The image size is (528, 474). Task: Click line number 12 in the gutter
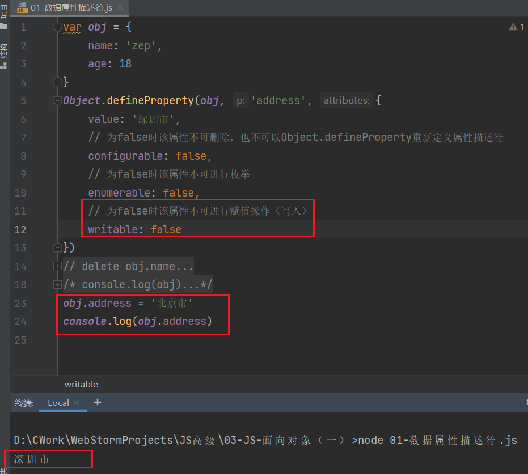point(20,229)
